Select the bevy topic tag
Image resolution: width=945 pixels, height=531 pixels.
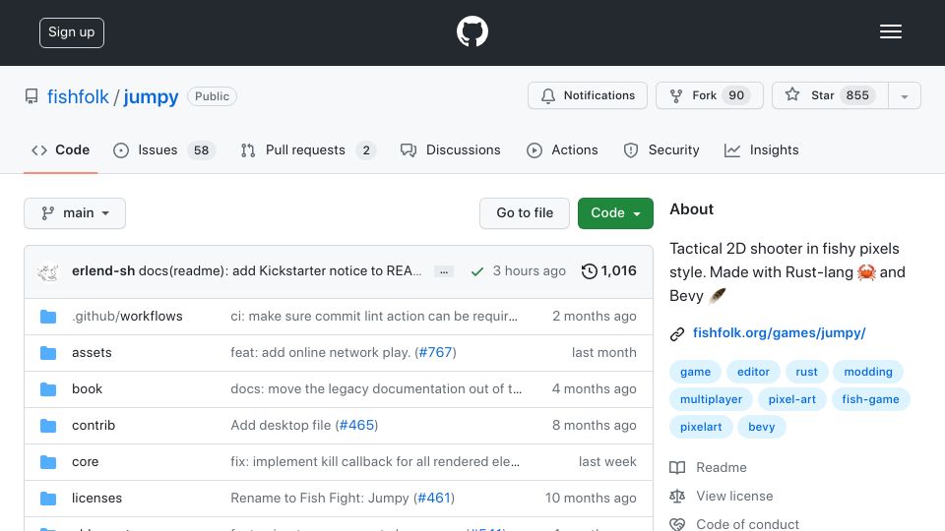pyautogui.click(x=762, y=427)
